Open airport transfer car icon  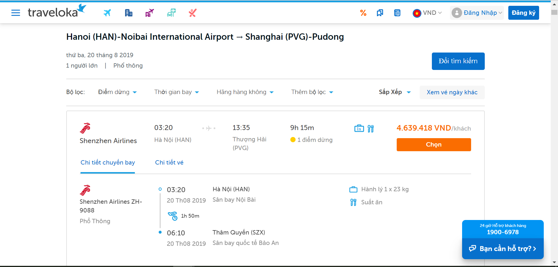(x=171, y=13)
